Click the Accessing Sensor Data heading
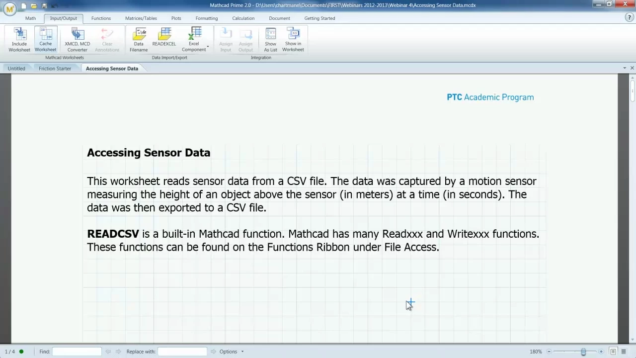The image size is (636, 358). tap(149, 153)
